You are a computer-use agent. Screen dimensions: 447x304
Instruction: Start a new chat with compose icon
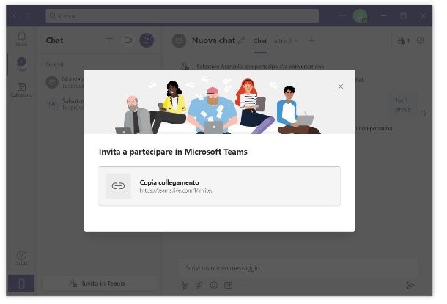click(x=147, y=40)
